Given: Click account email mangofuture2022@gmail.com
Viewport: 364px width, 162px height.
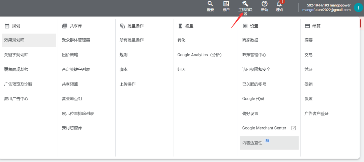Looking at the screenshot, I should pyautogui.click(x=326, y=10).
